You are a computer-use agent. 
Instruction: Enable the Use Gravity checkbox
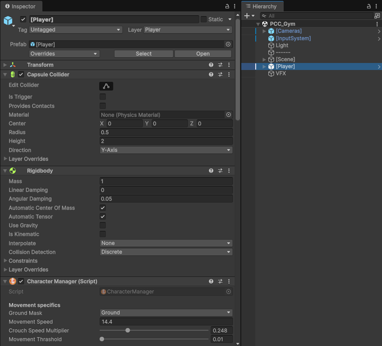click(102, 225)
